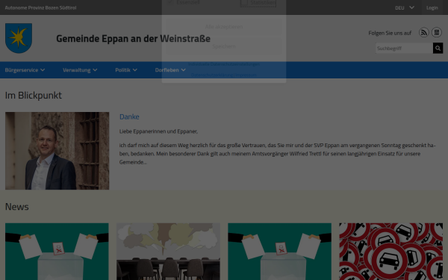Open the DEU language dropdown
The height and width of the screenshot is (280, 448).
click(x=404, y=7)
